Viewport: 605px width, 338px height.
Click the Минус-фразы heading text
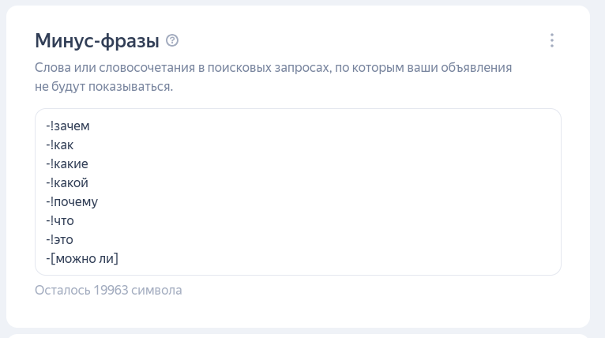(x=97, y=40)
